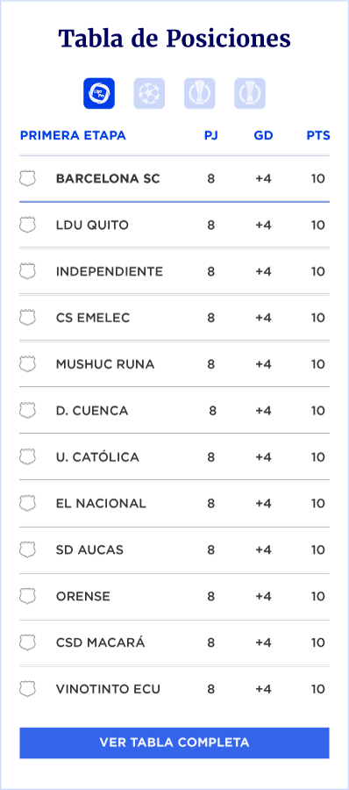Click the Orense shield icon
The width and height of the screenshot is (349, 790).
pyautogui.click(x=28, y=595)
